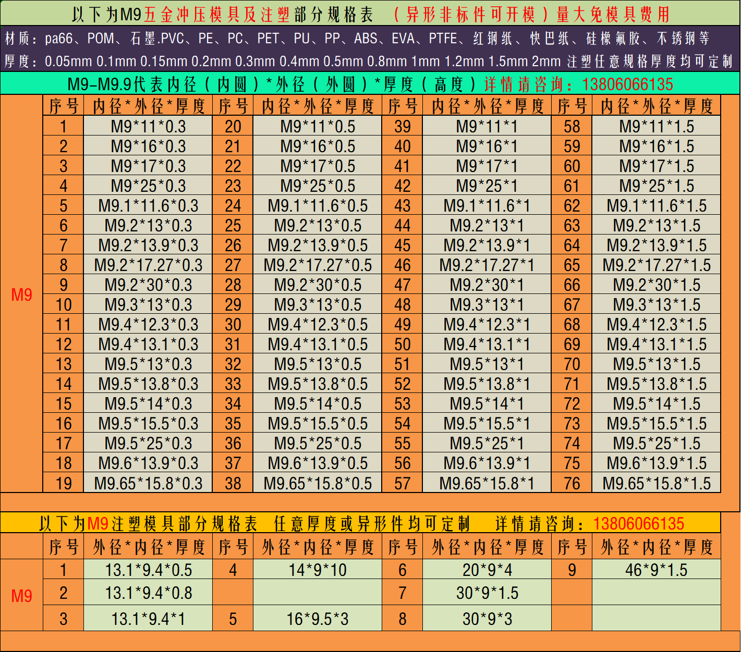Image resolution: width=741 pixels, height=652 pixels.
Task: Select the cell M9*16*0.3
Action: 148,146
